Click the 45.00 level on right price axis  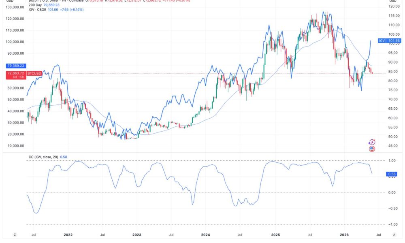tap(394, 146)
